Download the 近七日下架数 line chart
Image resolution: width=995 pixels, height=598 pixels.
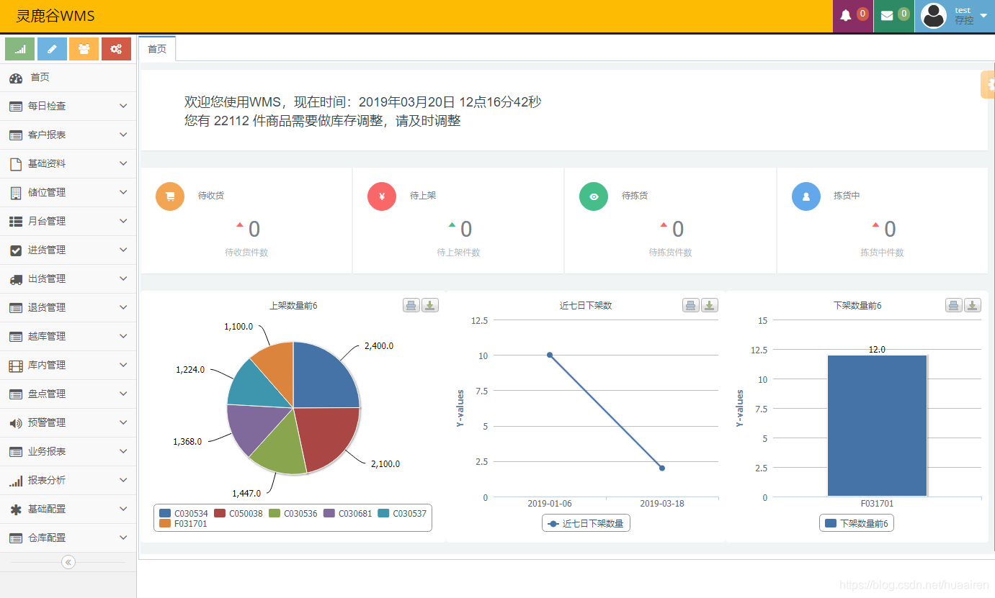point(708,305)
